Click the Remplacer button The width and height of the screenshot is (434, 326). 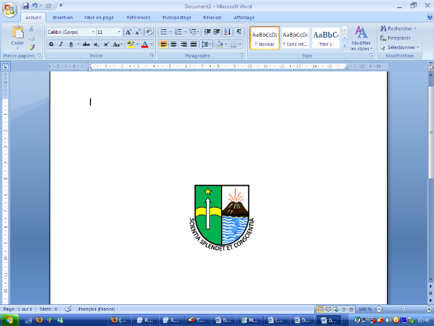tap(399, 38)
